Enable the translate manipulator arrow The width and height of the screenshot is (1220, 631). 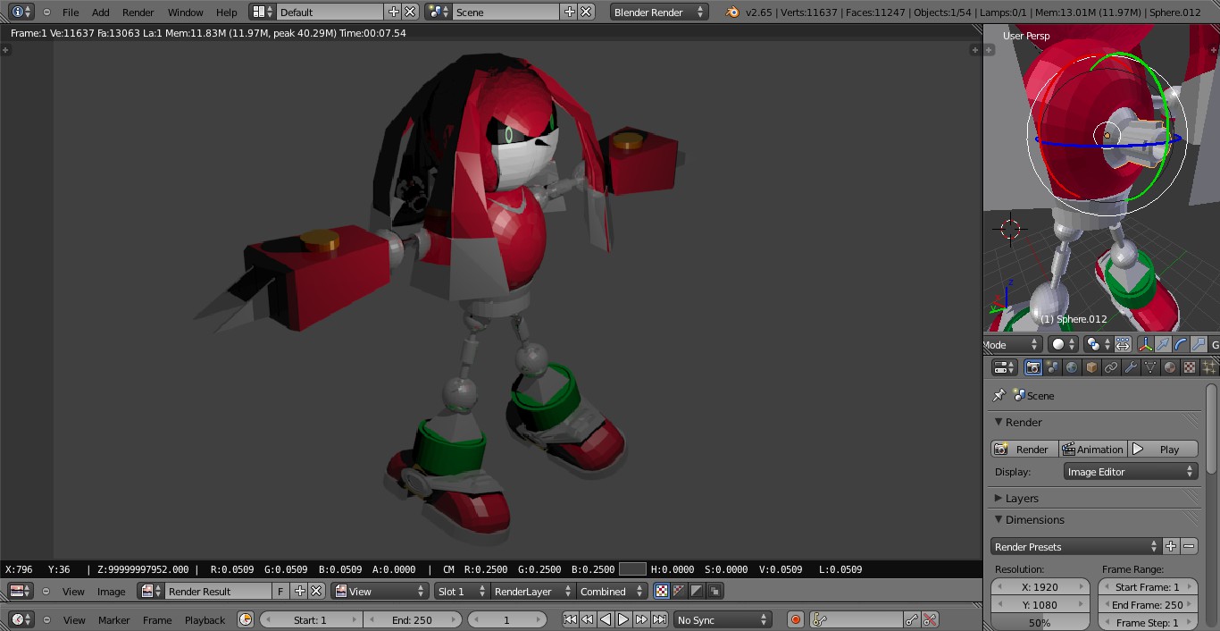coord(1164,343)
